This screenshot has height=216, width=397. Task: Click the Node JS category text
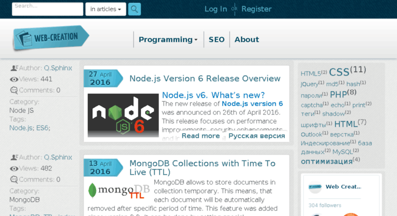21,110
